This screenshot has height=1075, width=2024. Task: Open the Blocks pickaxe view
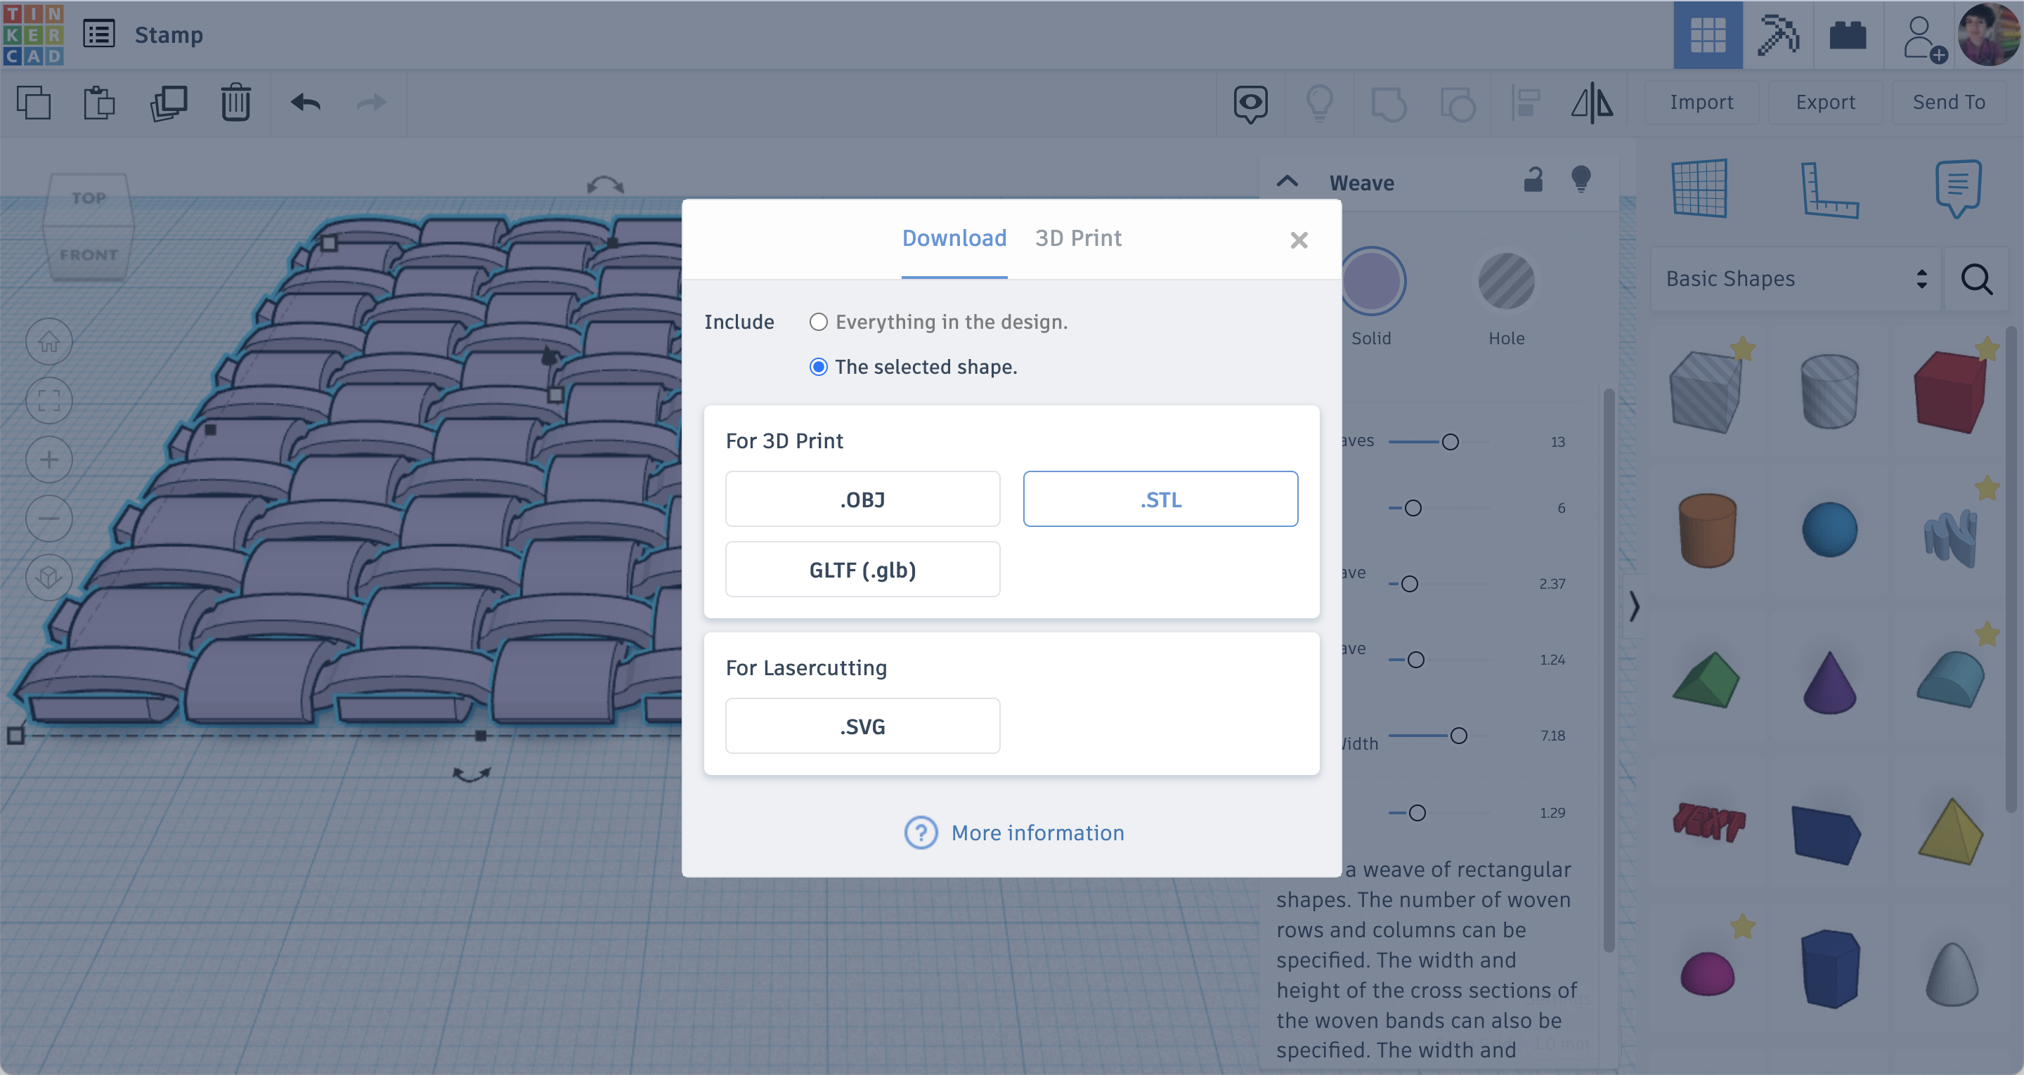(1777, 35)
